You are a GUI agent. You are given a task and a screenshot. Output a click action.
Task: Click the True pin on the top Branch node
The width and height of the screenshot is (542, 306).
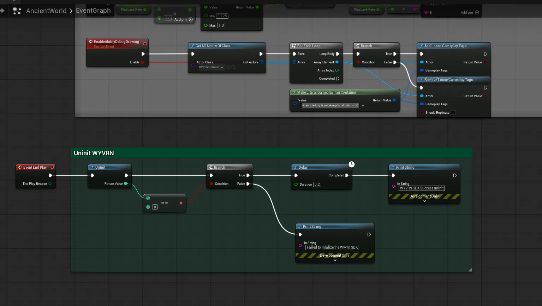pos(395,54)
